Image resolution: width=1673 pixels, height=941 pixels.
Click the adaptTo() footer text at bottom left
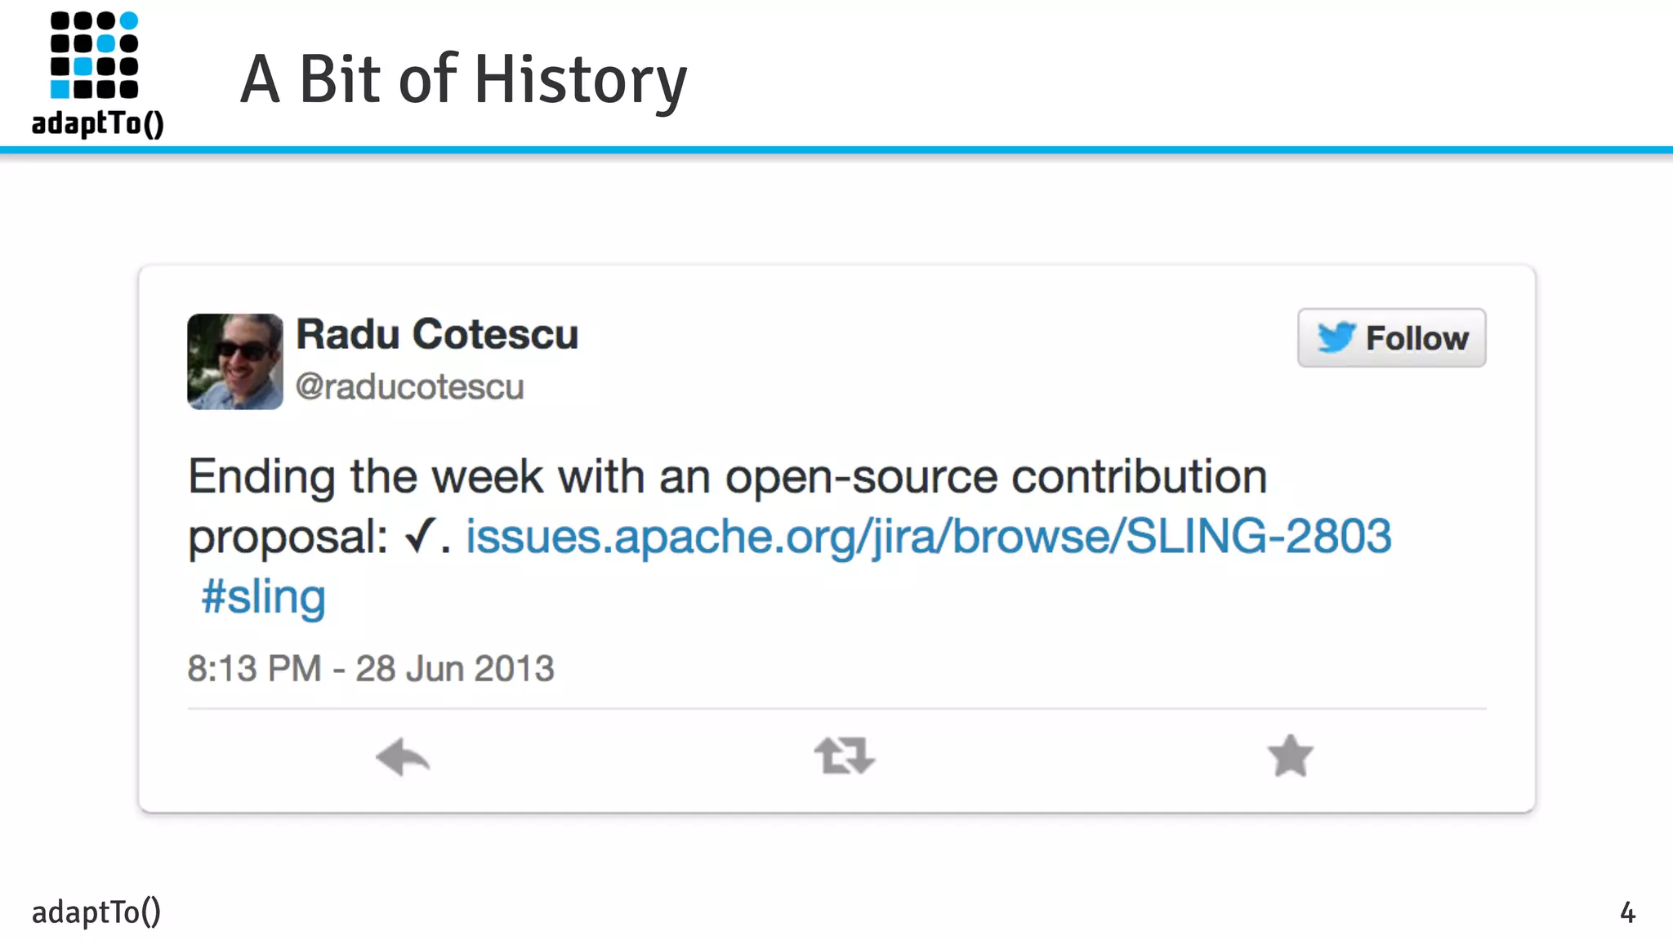coord(96,912)
